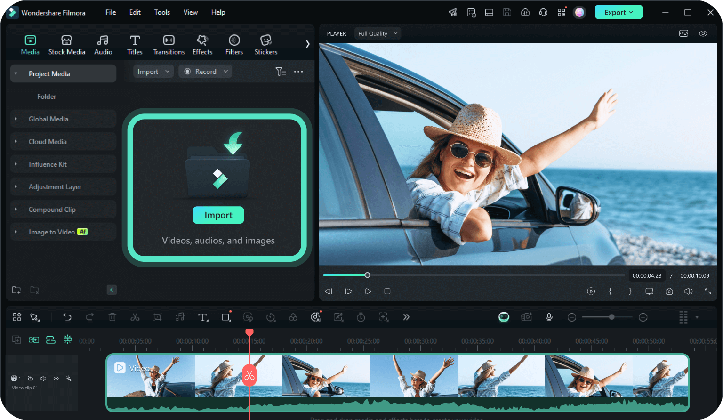Image resolution: width=723 pixels, height=420 pixels.
Task: Select the Video clip on the timeline
Action: tap(398, 383)
